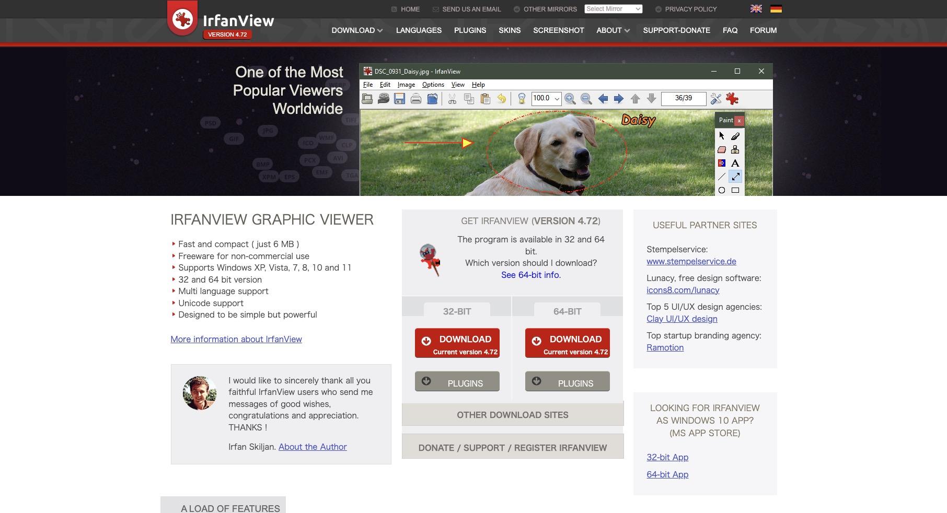The image size is (947, 513).
Task: Close the Paint panel with its x
Action: click(x=739, y=121)
